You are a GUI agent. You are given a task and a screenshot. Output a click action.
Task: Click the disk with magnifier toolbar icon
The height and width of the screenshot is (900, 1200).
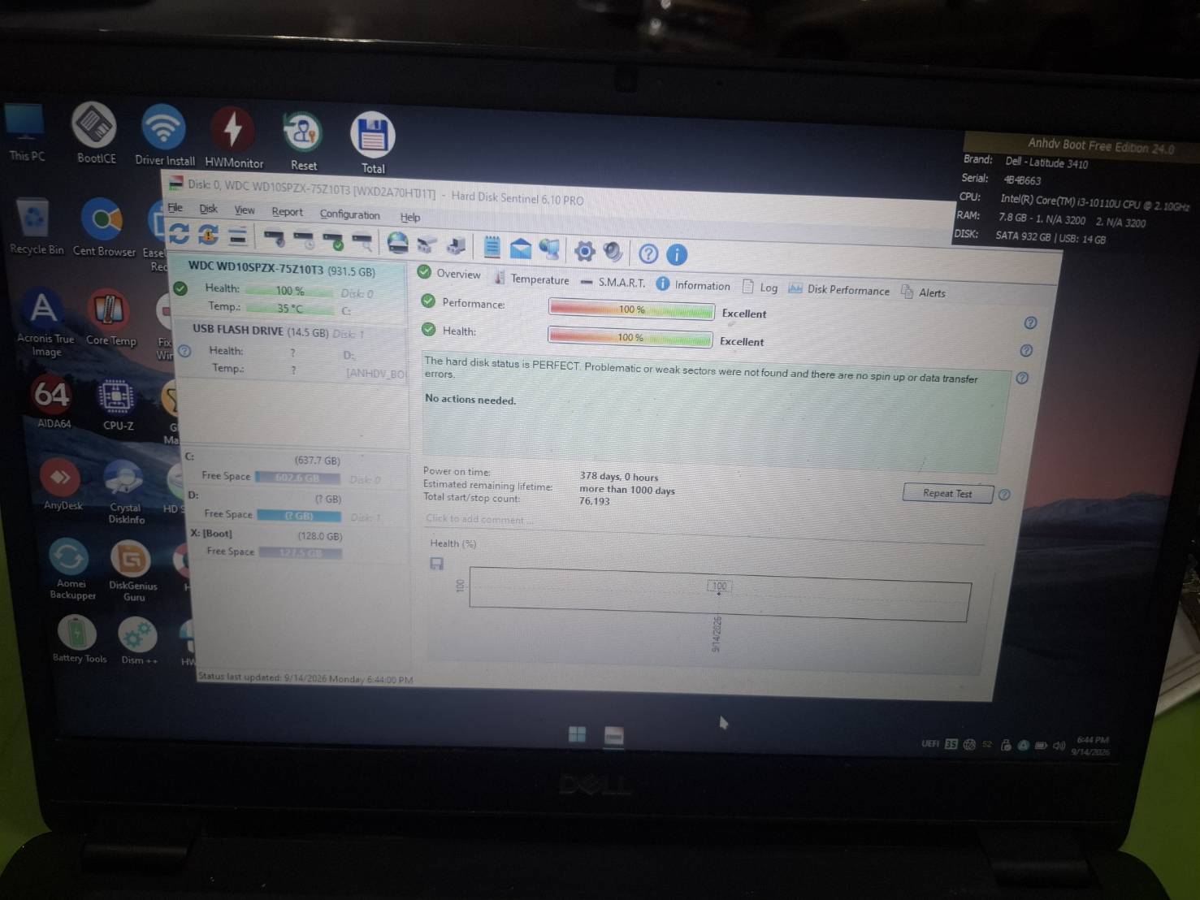362,240
